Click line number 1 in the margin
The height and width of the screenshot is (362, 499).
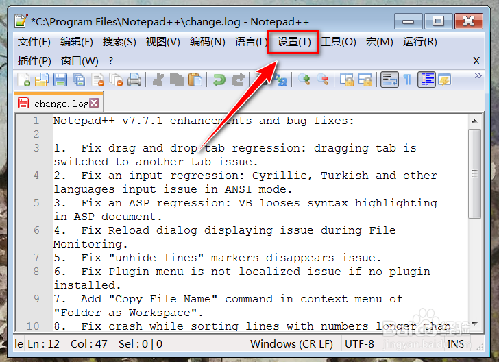[36, 121]
